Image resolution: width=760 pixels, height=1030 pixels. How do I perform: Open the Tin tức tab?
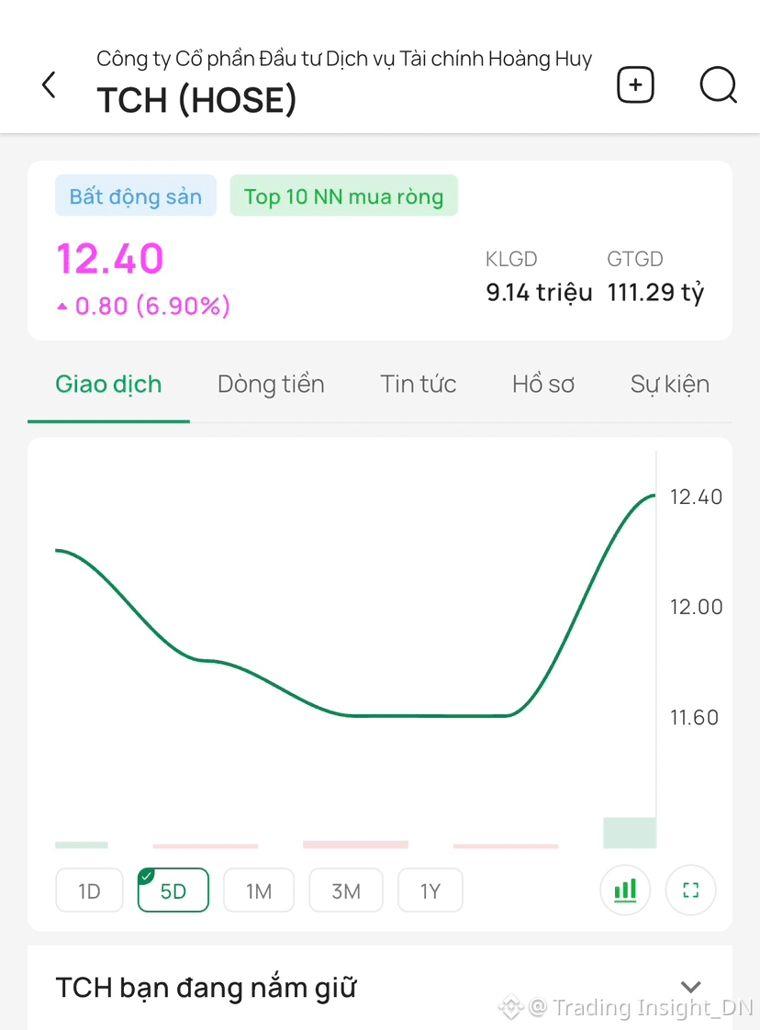[419, 385]
